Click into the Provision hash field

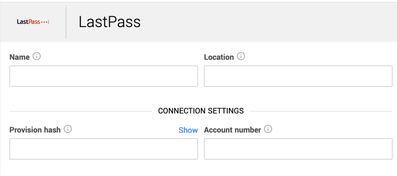[104, 149]
